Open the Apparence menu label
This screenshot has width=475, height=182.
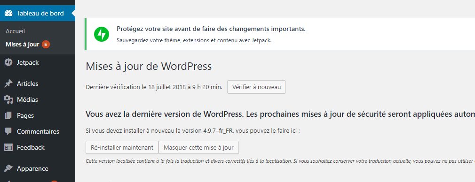coord(32,168)
